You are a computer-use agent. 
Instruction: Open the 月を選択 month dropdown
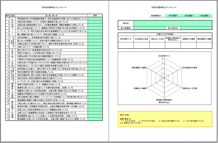click(x=189, y=15)
